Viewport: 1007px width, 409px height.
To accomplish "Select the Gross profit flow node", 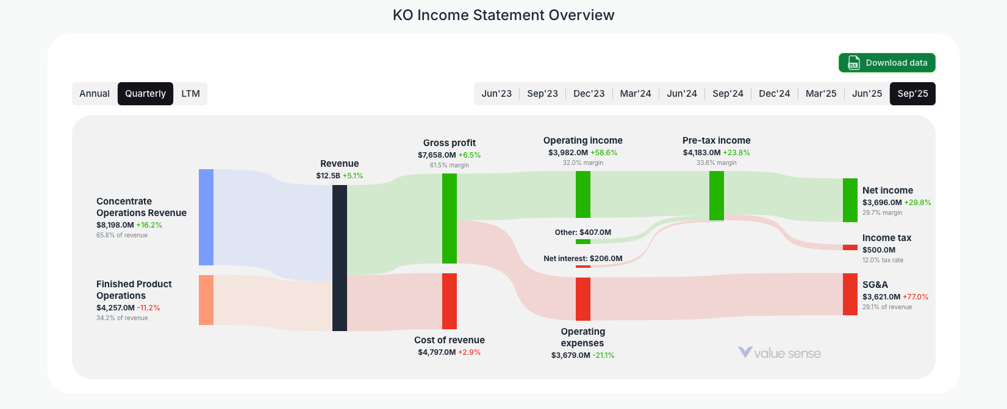I will click(450, 219).
